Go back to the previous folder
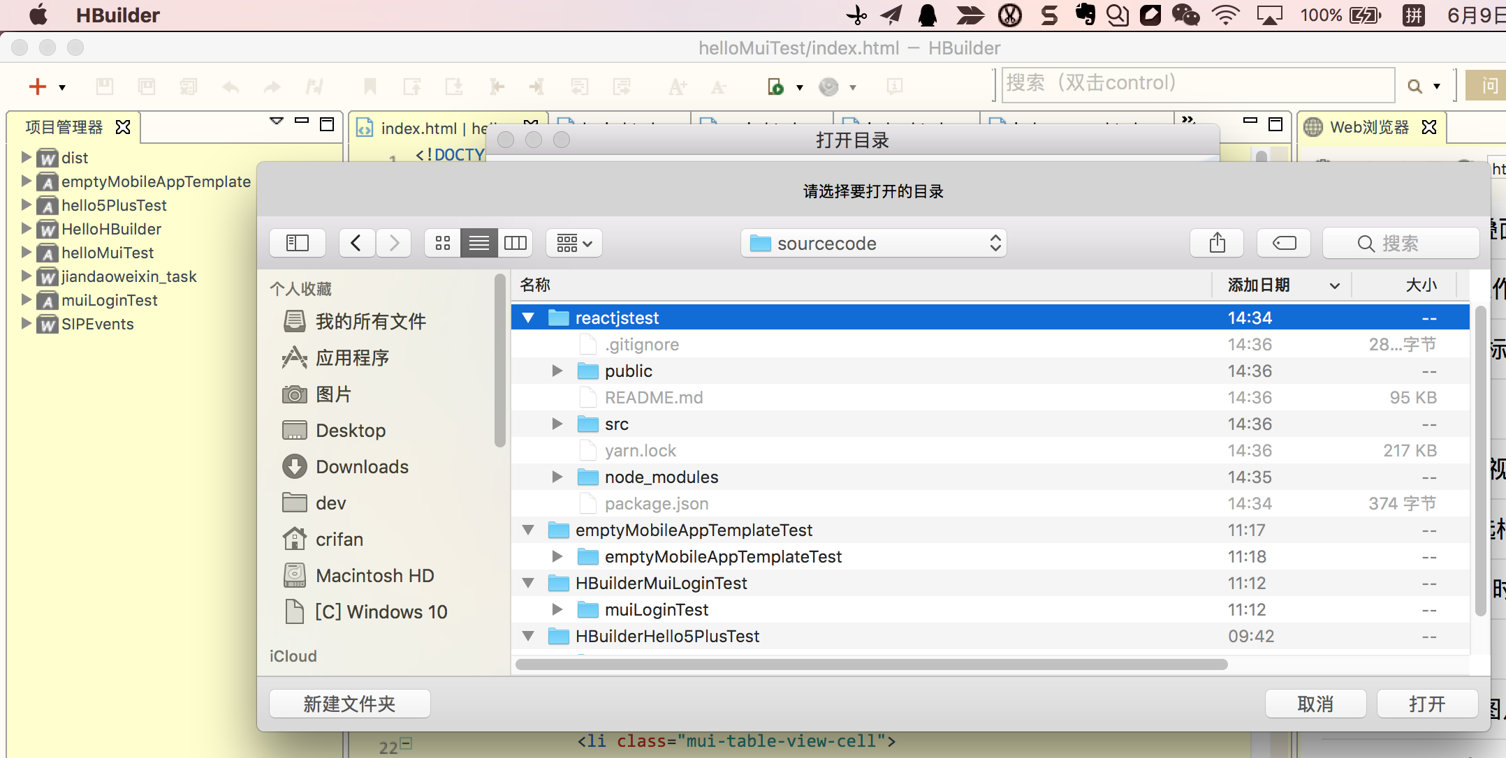Viewport: 1506px width, 758px height. coord(356,243)
